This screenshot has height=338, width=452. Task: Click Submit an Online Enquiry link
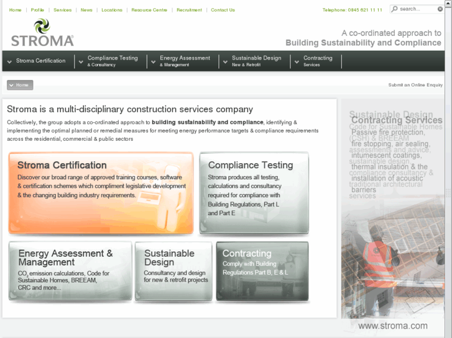pos(415,85)
